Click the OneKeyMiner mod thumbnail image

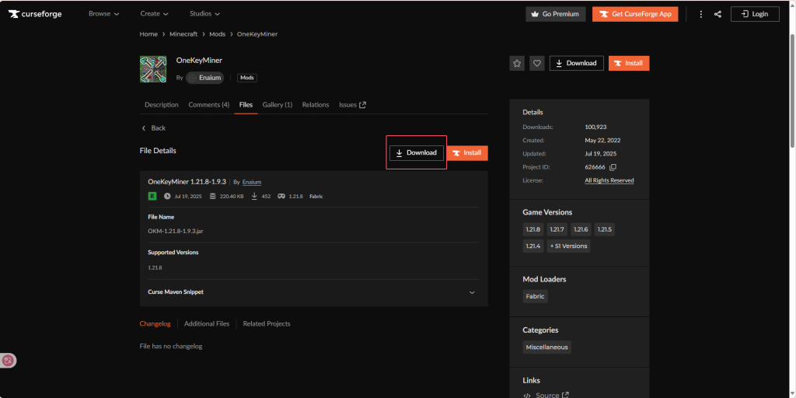pos(153,69)
